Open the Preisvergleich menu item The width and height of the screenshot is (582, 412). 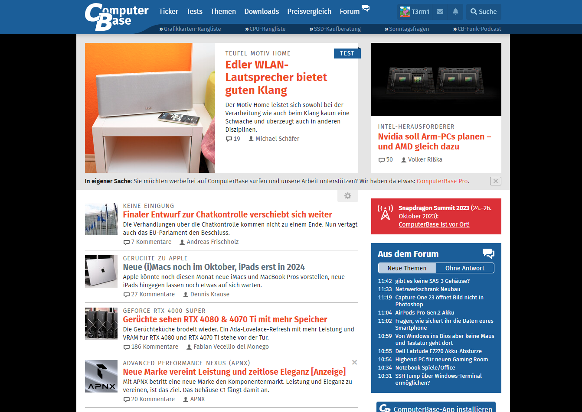pyautogui.click(x=309, y=12)
